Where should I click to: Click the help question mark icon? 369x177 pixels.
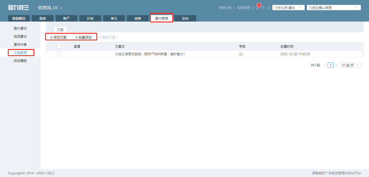click(263, 8)
